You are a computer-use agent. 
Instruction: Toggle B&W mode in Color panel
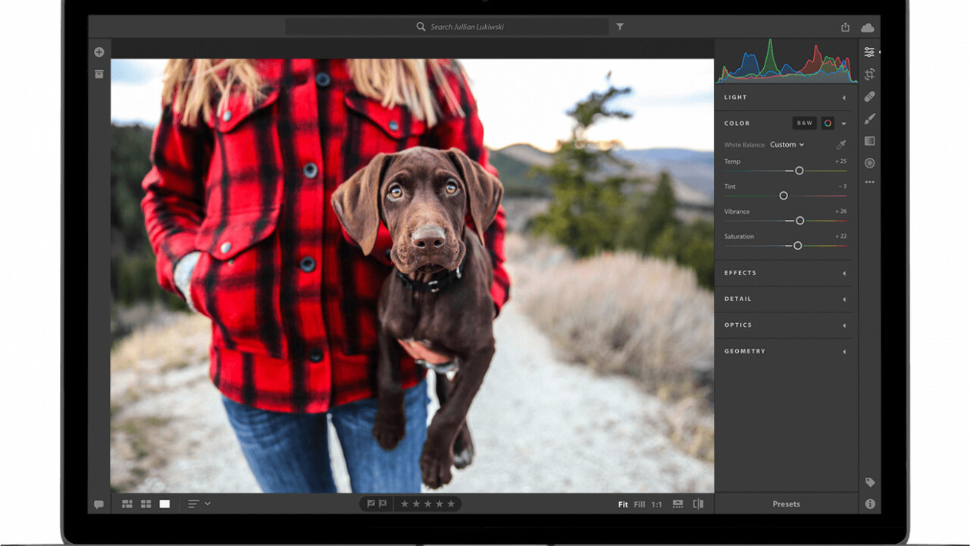tap(804, 123)
